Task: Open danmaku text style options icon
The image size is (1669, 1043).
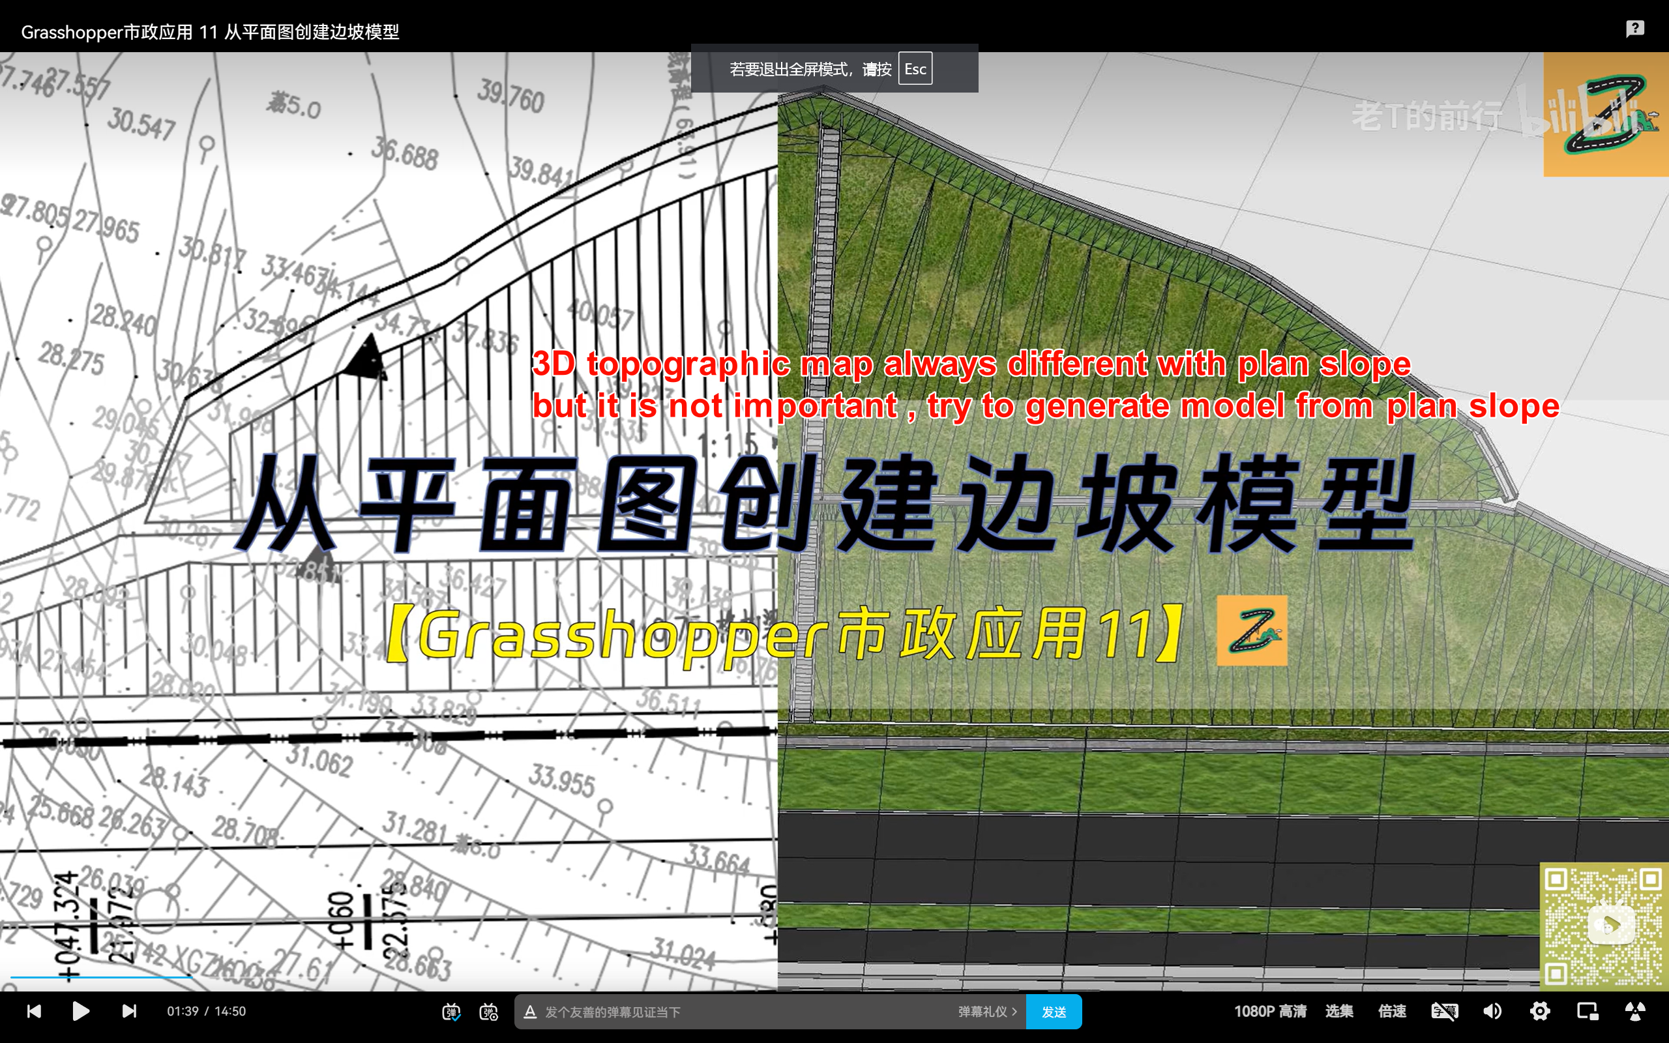Action: (x=529, y=1012)
